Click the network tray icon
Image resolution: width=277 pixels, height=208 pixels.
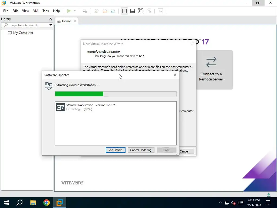tap(227, 203)
